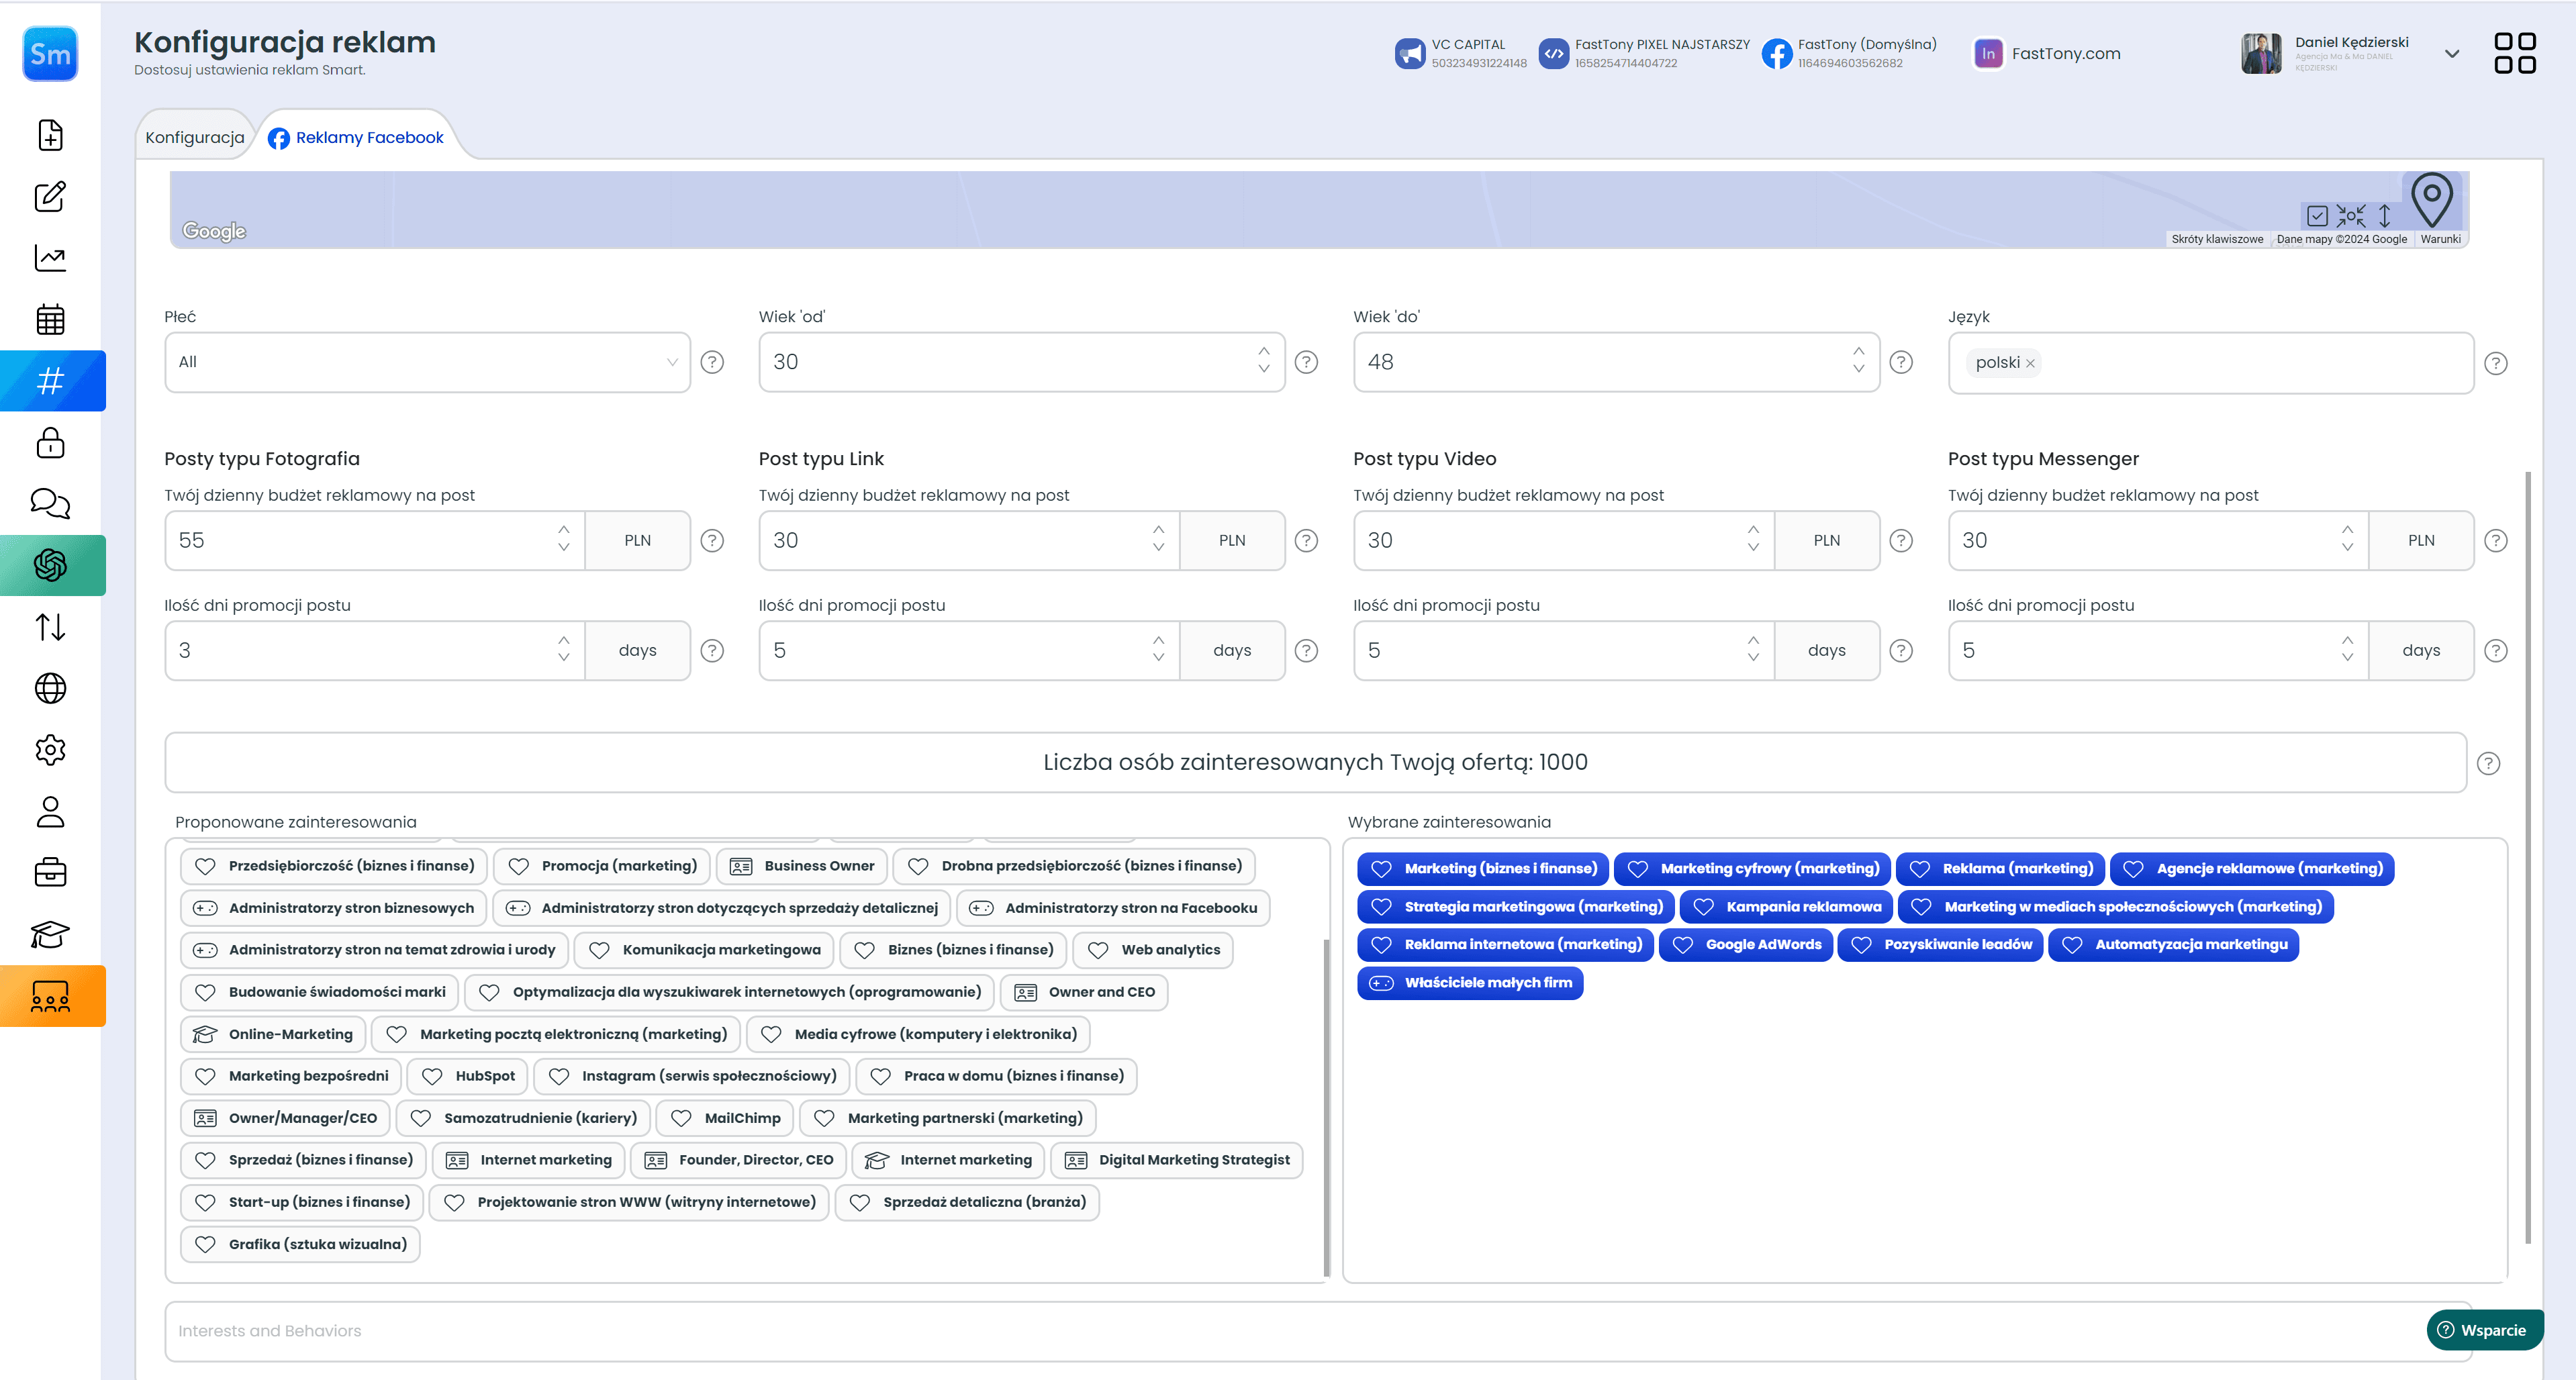Open the new document sidebar icon
The height and width of the screenshot is (1380, 2576).
click(51, 135)
